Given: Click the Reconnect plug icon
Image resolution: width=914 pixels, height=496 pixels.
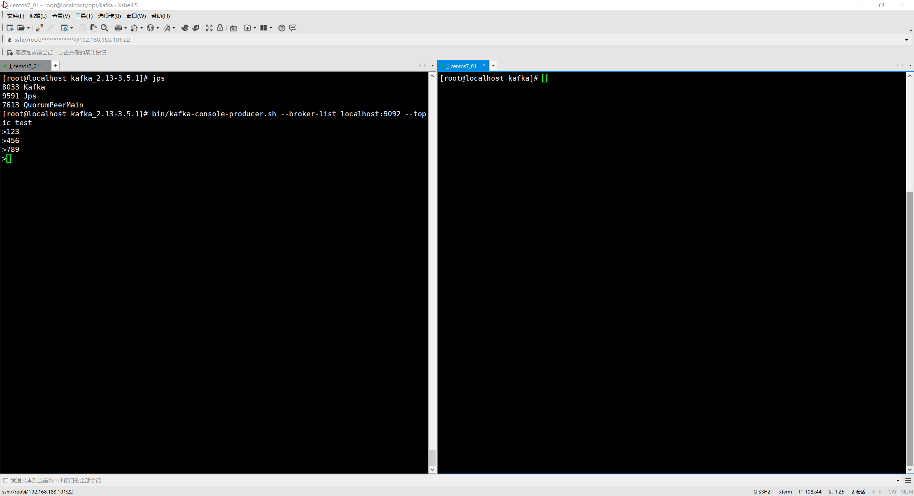Looking at the screenshot, I should pyautogui.click(x=40, y=28).
